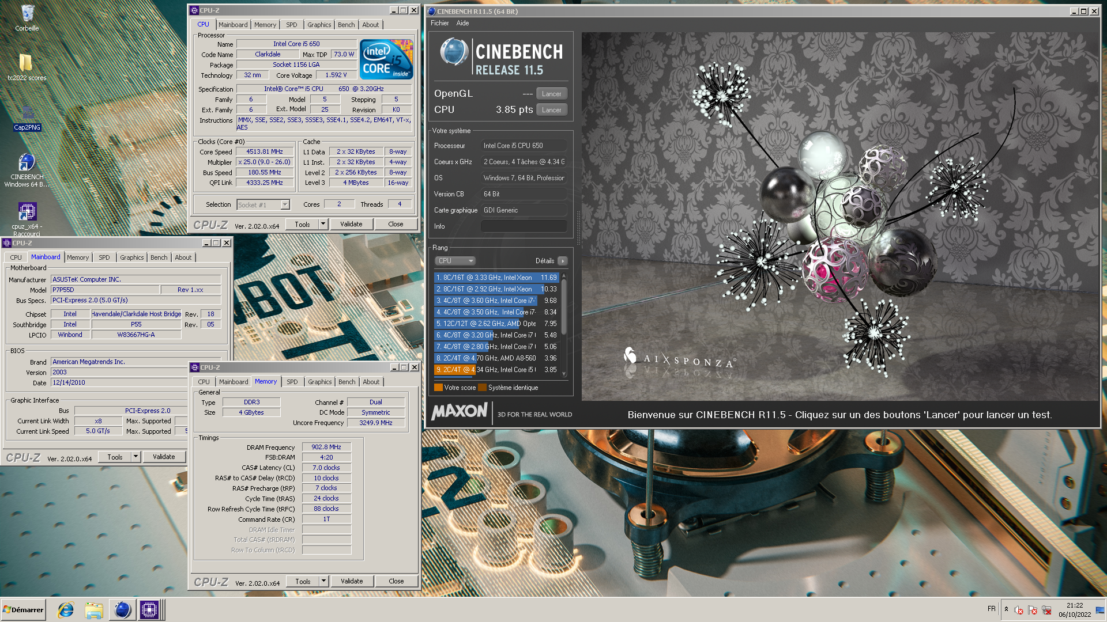
Task: Switch to the Cinebench taskbar icon
Action: (x=122, y=610)
